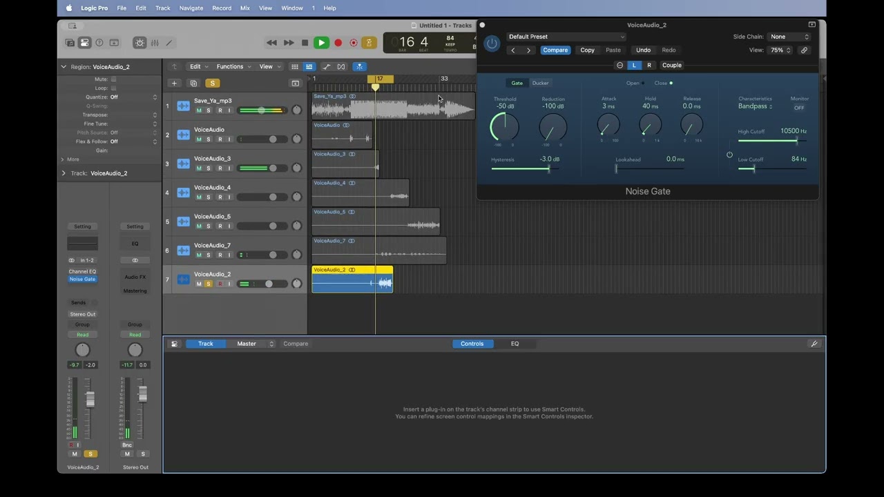The height and width of the screenshot is (497, 884).
Task: Expand the Track VoiceAudio_2 inspector section
Action: click(x=64, y=173)
